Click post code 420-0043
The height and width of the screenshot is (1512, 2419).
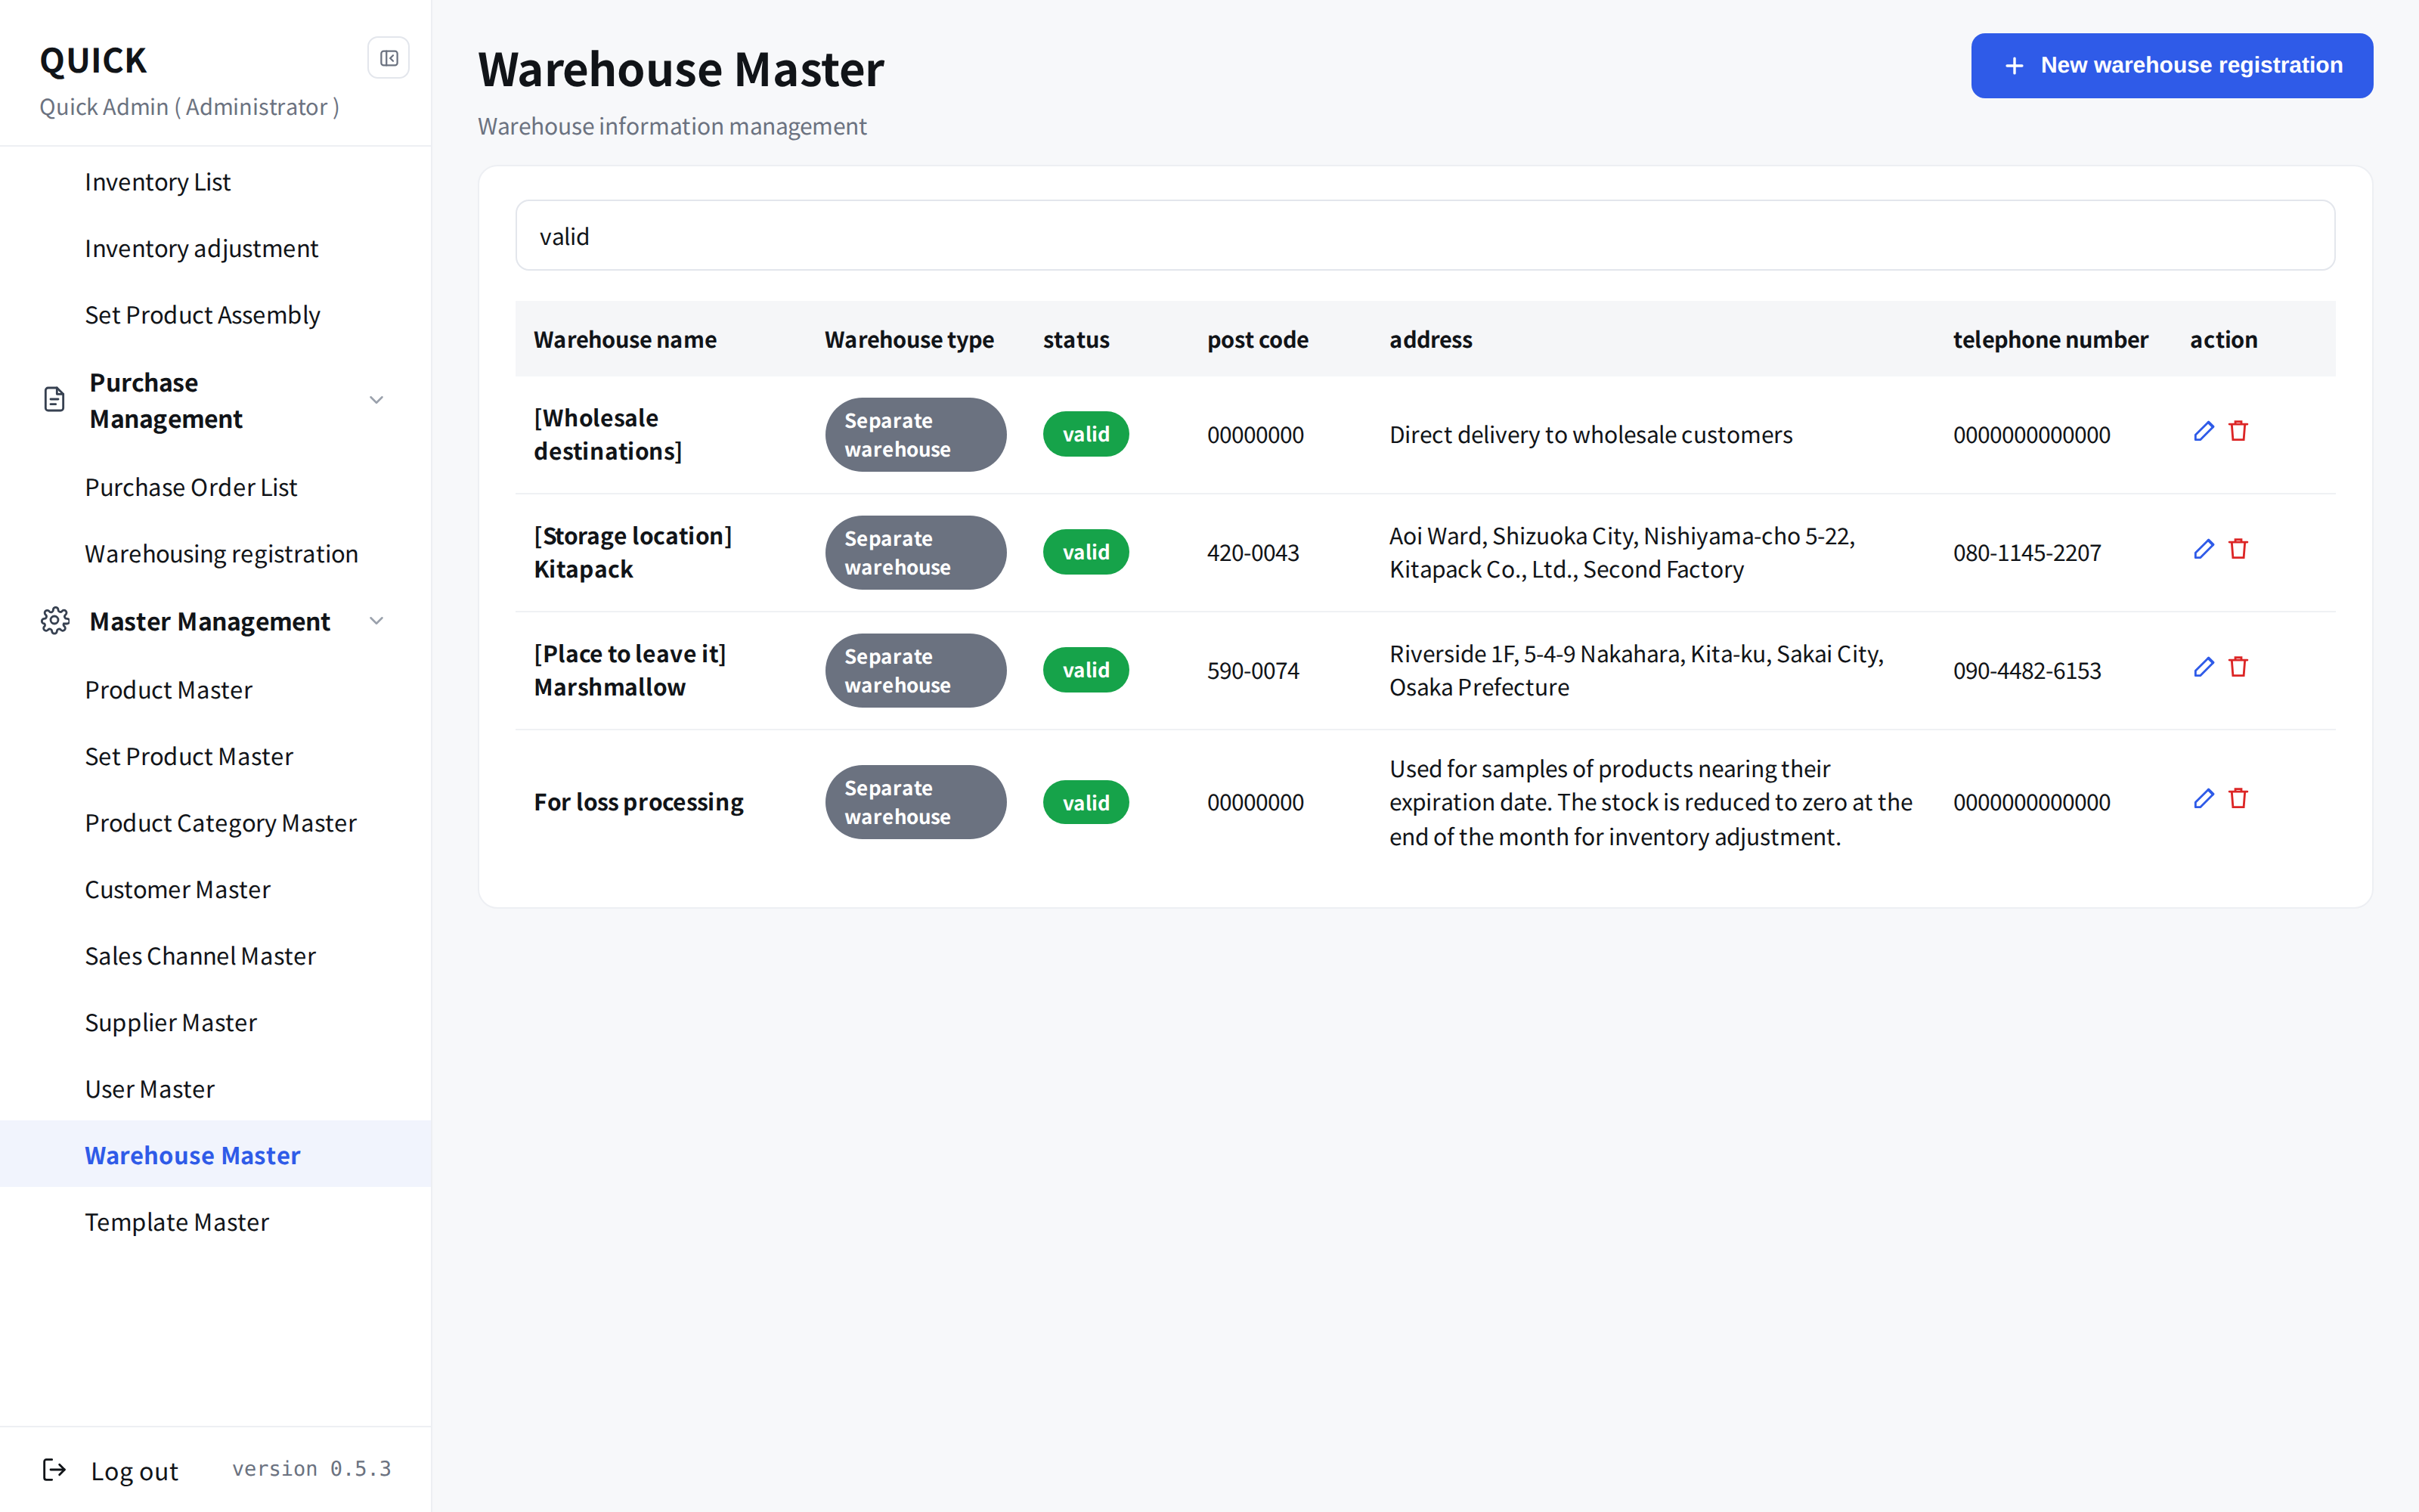click(x=1253, y=553)
